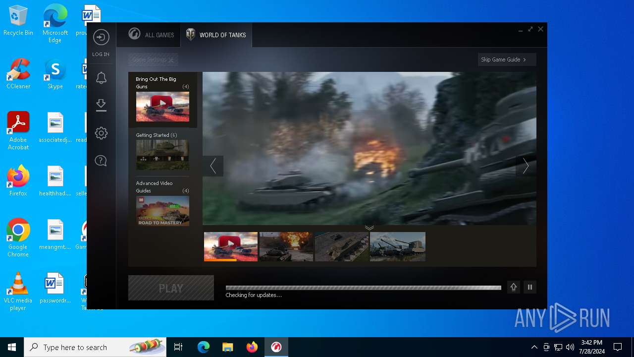Open Skype desktop shortcut
The image size is (634, 357).
[x=55, y=74]
